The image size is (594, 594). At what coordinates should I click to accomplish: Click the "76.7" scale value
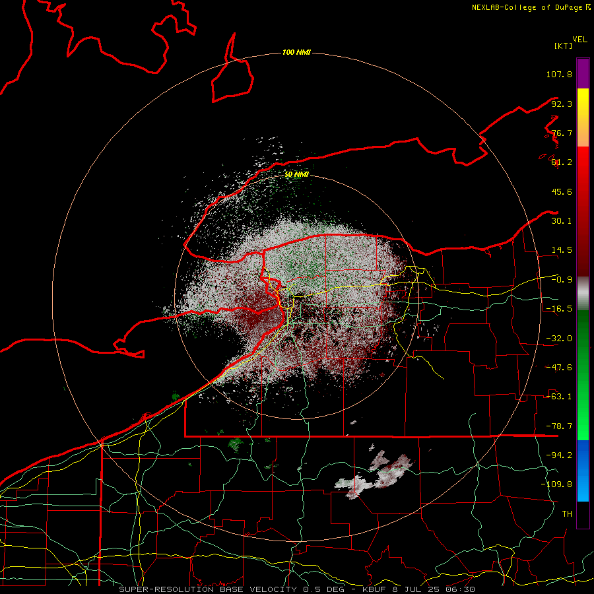[562, 133]
